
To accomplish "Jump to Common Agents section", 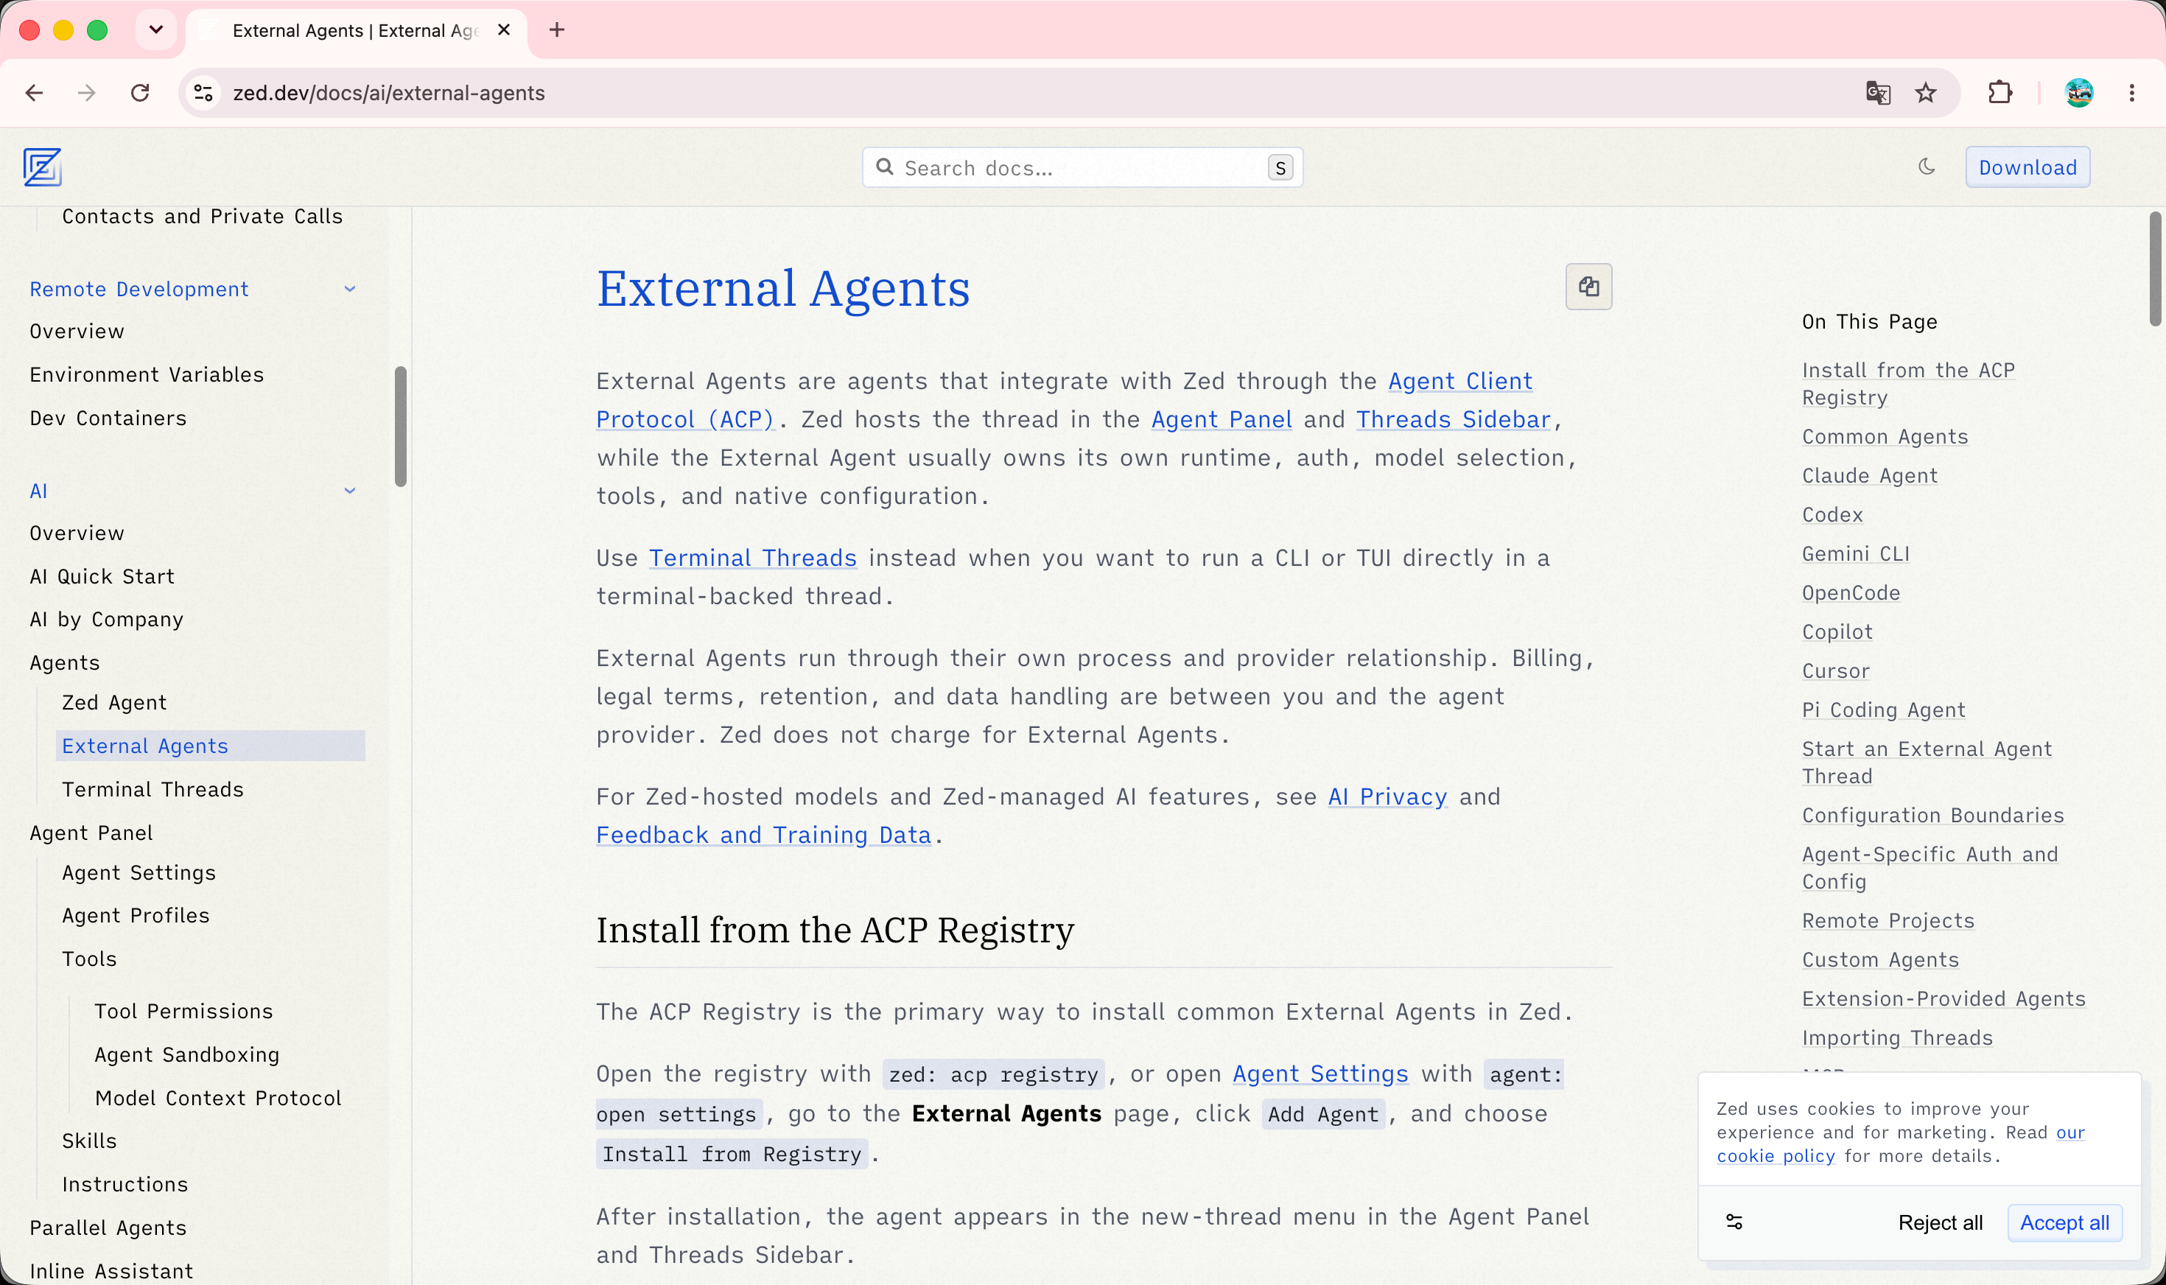I will [1885, 436].
